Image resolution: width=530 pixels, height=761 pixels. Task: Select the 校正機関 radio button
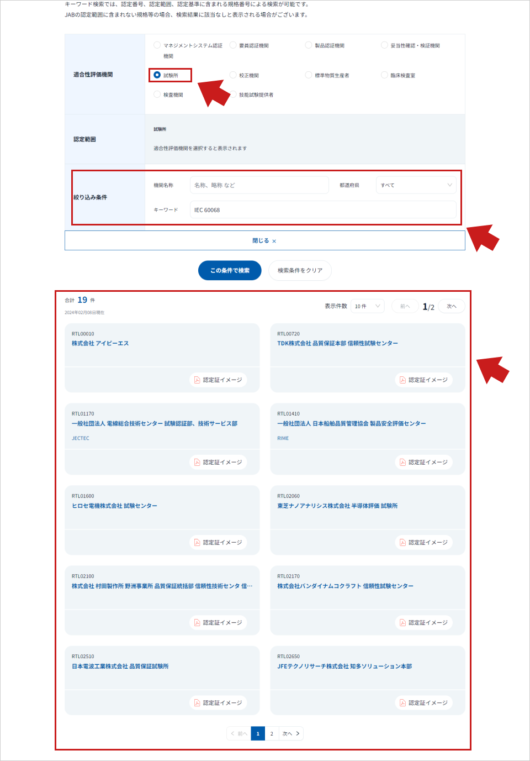pos(233,75)
